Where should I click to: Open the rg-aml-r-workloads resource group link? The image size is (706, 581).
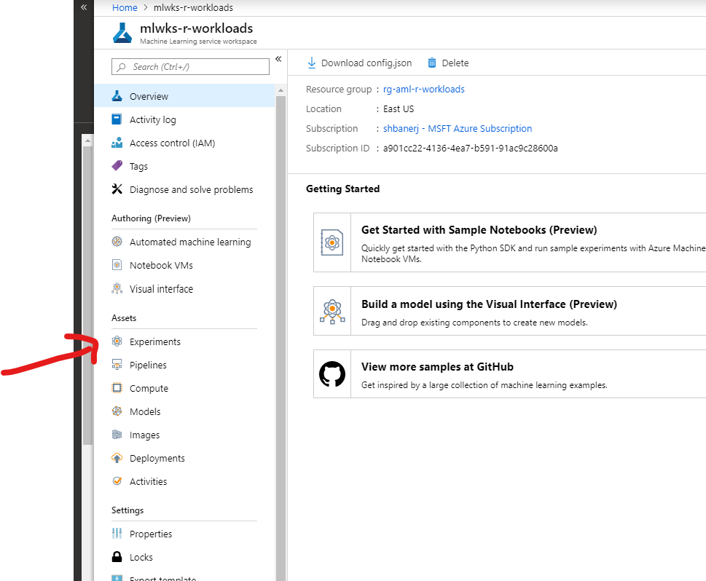click(424, 89)
